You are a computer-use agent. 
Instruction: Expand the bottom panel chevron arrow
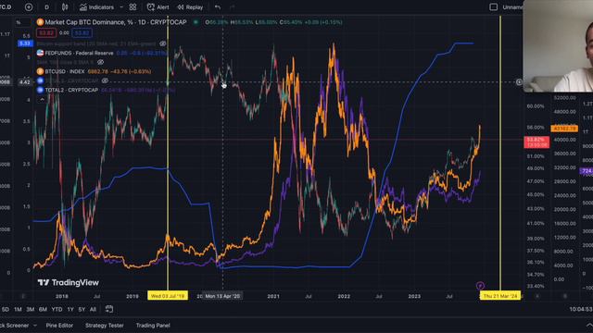(x=589, y=325)
